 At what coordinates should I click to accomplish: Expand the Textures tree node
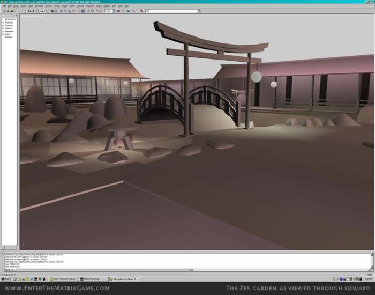click(3, 25)
